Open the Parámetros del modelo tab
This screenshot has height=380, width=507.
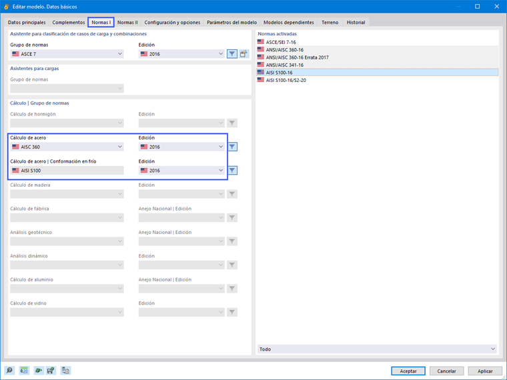(232, 22)
